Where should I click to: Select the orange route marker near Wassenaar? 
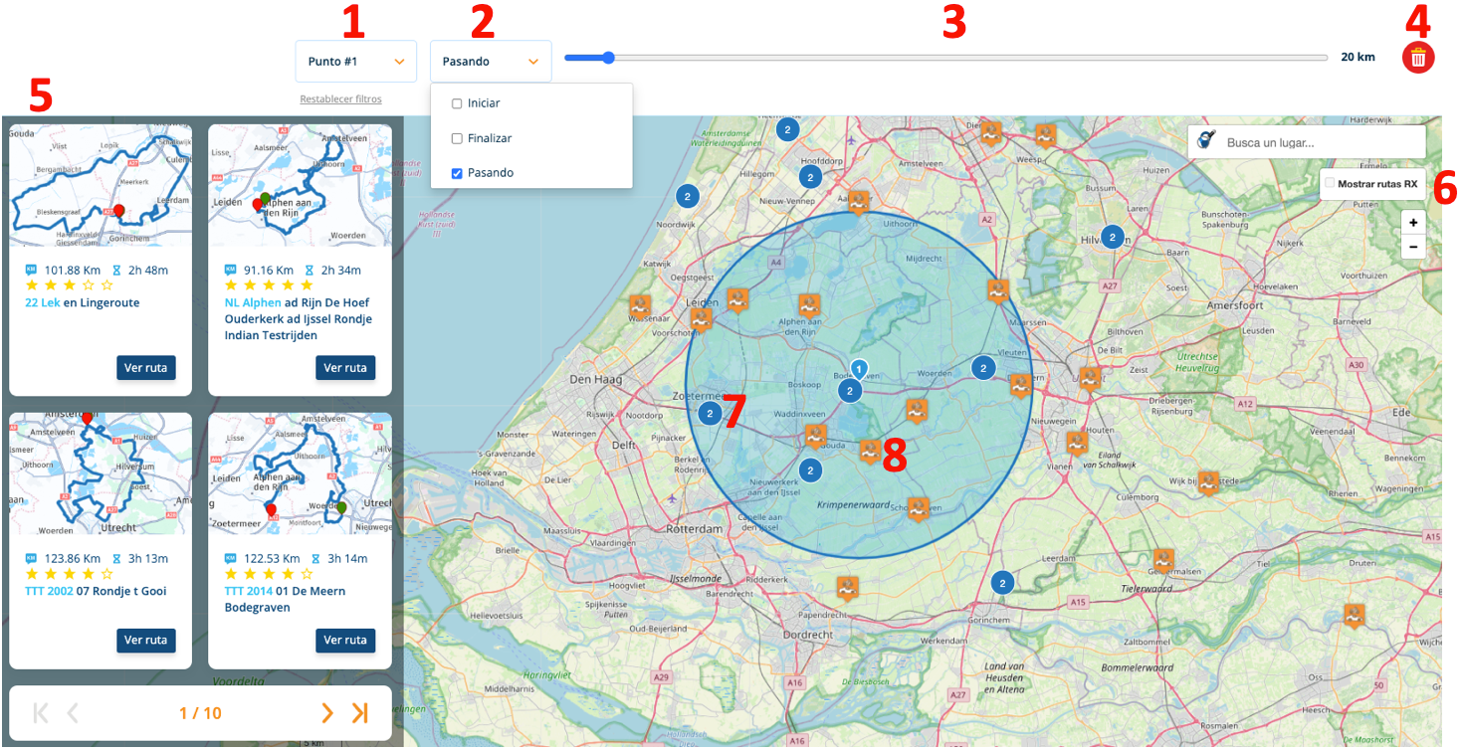tap(640, 306)
